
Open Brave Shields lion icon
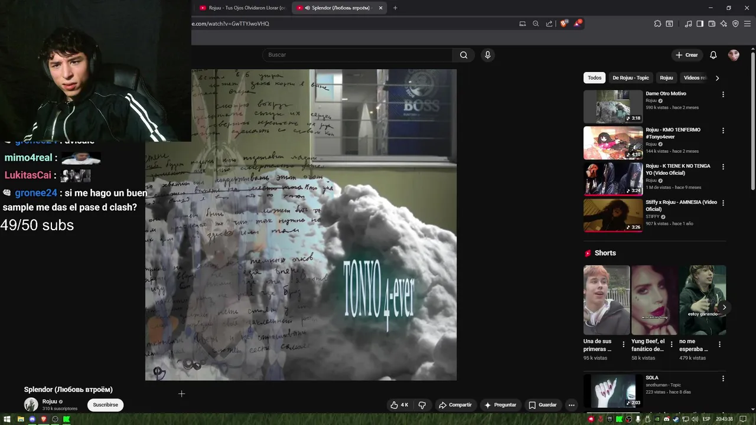563,24
